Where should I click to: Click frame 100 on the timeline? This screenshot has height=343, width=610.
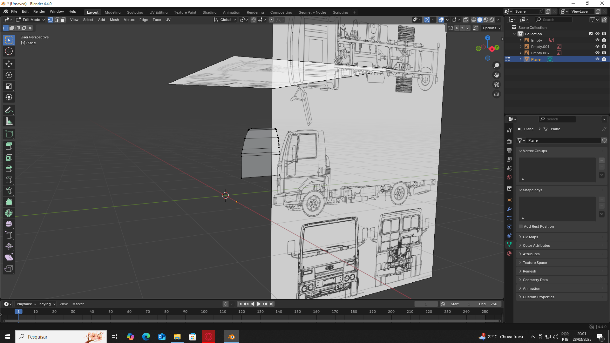[x=204, y=312]
